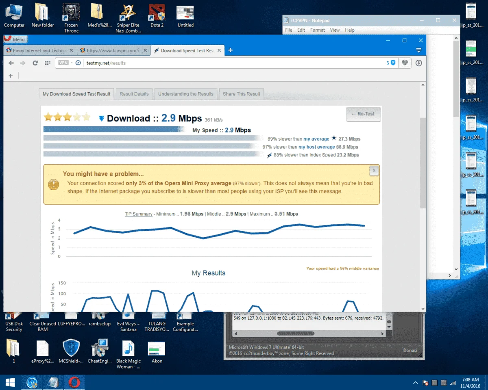
Task: Open Help menu in Notepad
Action: pyautogui.click(x=350, y=30)
